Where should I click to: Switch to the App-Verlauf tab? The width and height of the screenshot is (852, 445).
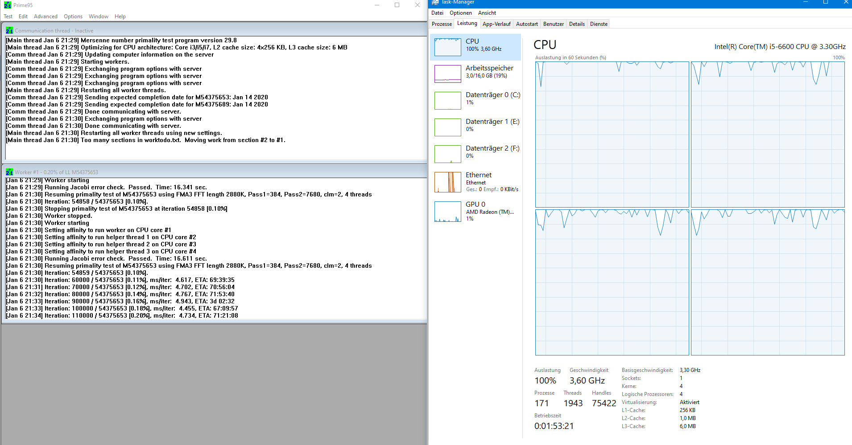[496, 24]
